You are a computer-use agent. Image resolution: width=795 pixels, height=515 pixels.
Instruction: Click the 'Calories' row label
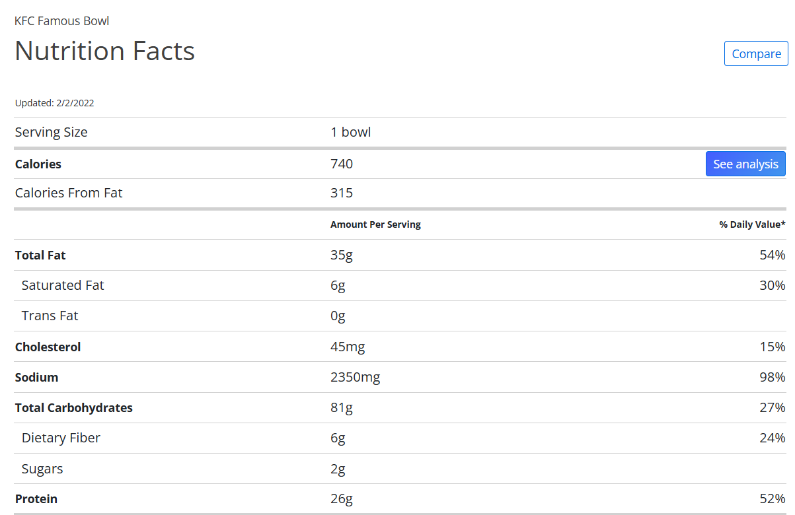(x=38, y=164)
